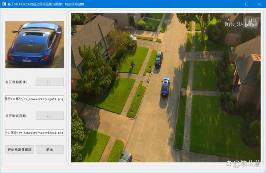Click the parked black car in the video
Screen dimensions: 266x173
pyautogui.click(x=159, y=59)
